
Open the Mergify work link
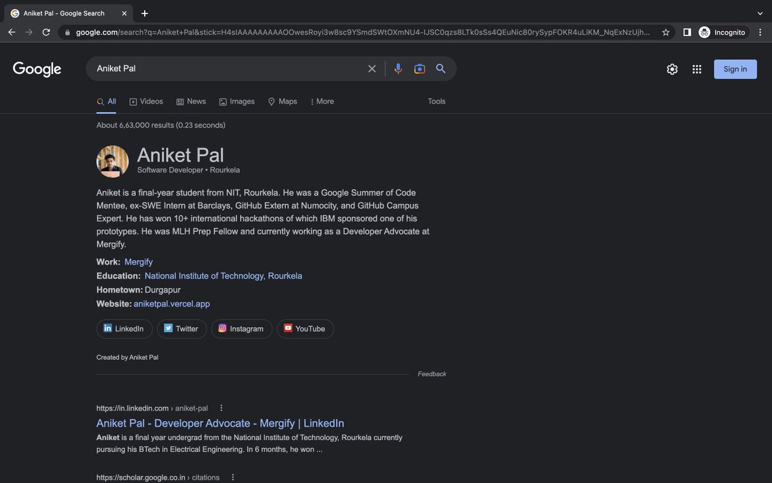[139, 262]
